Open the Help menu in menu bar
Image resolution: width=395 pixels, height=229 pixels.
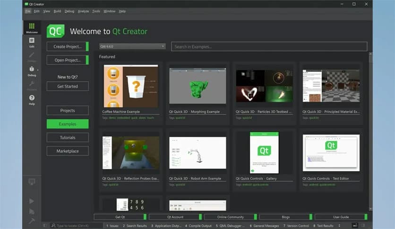pyautogui.click(x=122, y=11)
